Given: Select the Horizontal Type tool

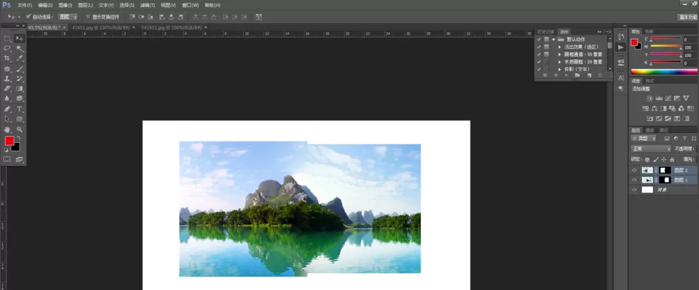Looking at the screenshot, I should 20,109.
